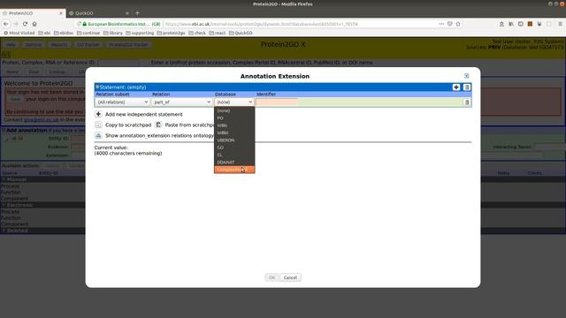The width and height of the screenshot is (566, 318).
Task: Open the react bookmarks folder
Action: pos(218,33)
